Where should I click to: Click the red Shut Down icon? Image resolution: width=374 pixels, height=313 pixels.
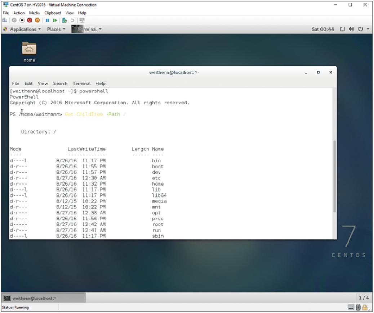[x=30, y=21]
